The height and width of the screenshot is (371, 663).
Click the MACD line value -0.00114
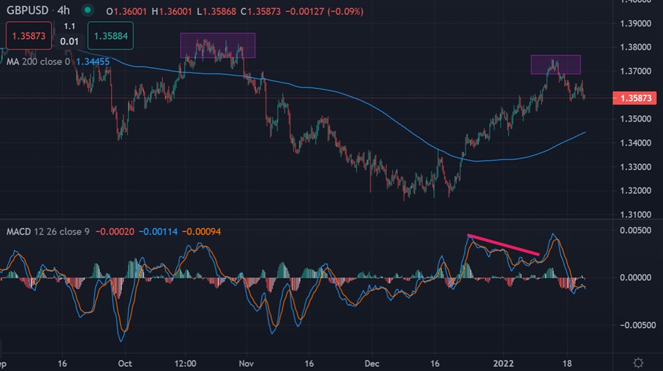click(x=158, y=232)
